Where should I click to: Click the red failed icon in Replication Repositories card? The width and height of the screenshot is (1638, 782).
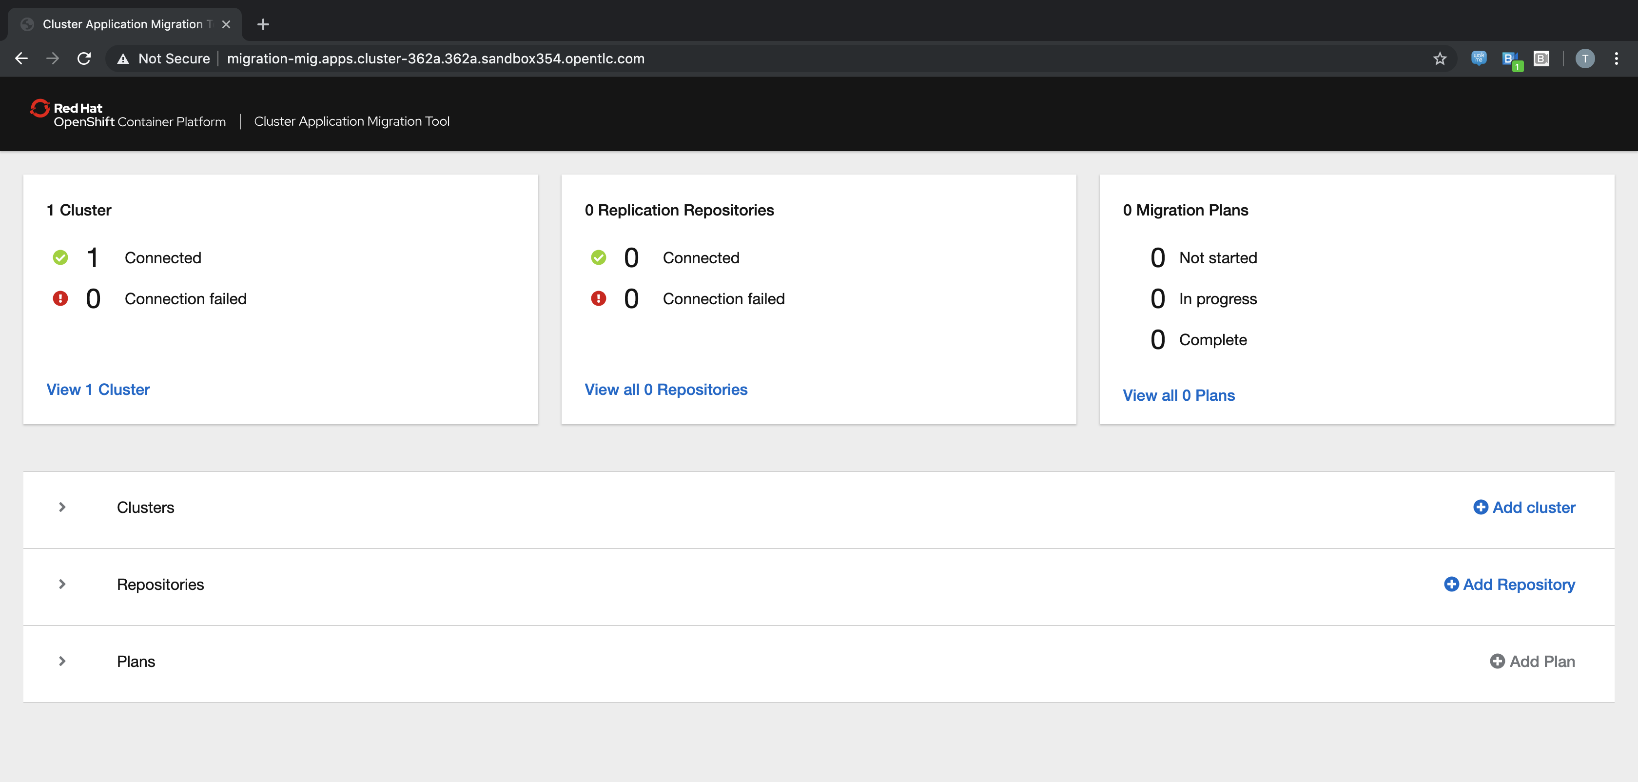pos(598,298)
